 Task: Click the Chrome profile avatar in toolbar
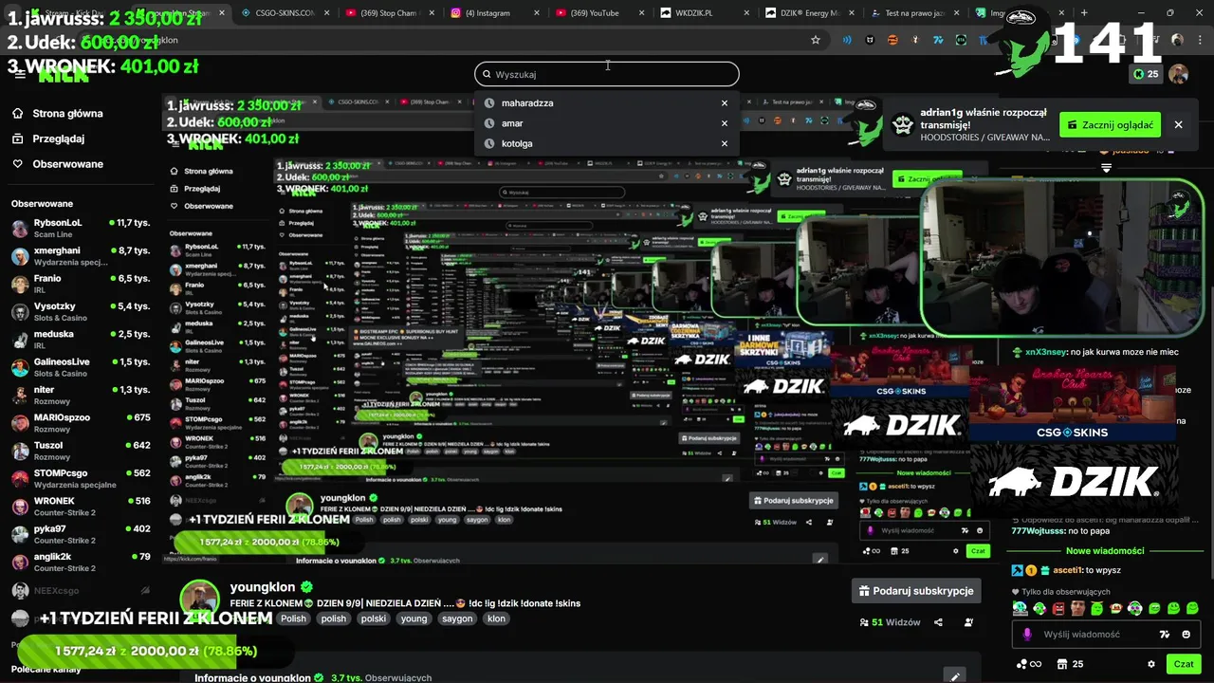[1177, 40]
